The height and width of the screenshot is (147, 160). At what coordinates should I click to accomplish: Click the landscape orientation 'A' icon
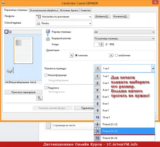[x=111, y=55]
